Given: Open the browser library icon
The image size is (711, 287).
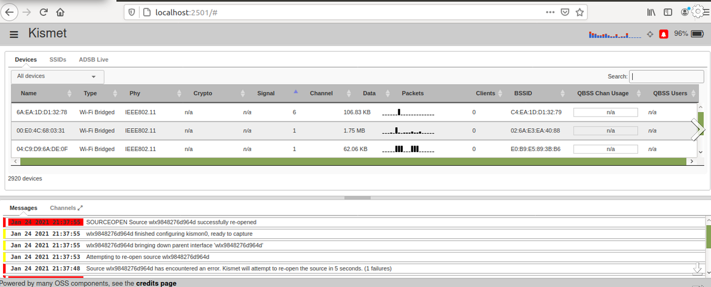Looking at the screenshot, I should [x=651, y=12].
